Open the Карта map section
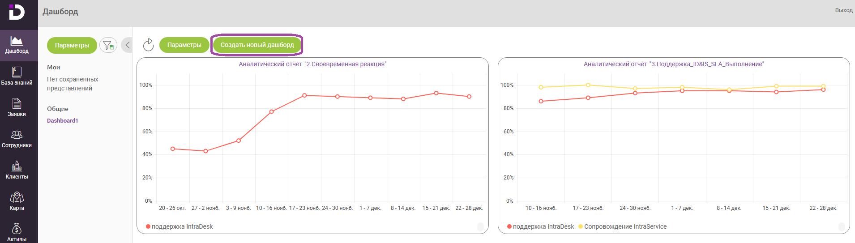The width and height of the screenshot is (855, 243). click(x=17, y=202)
